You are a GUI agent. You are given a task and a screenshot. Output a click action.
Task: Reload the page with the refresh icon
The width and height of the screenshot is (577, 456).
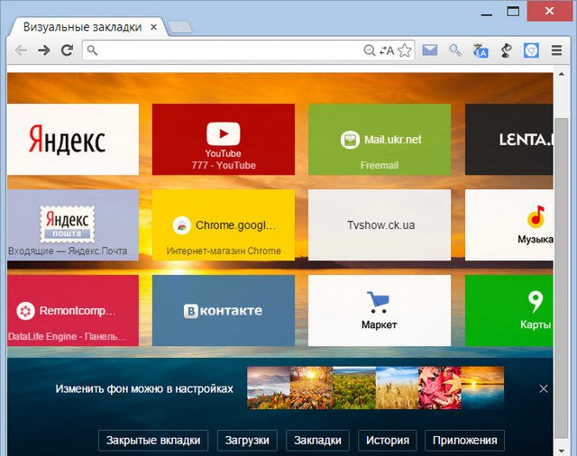(66, 50)
